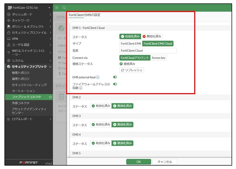Expand the WiFi＆スイッチコントローラー chevron
236x169 pixels.
tap(50, 53)
